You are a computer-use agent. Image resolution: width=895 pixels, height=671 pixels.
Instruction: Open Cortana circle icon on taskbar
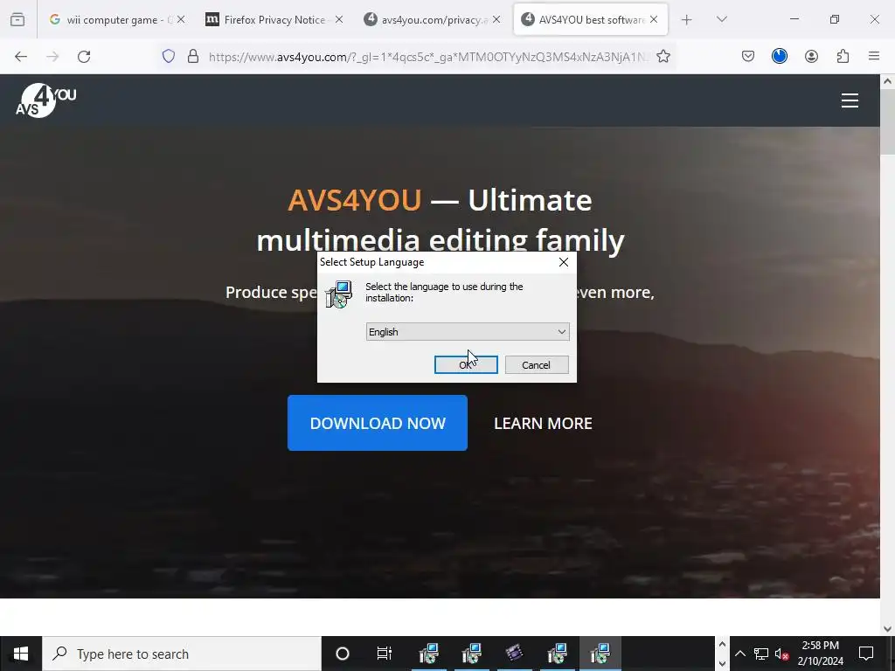coord(343,654)
